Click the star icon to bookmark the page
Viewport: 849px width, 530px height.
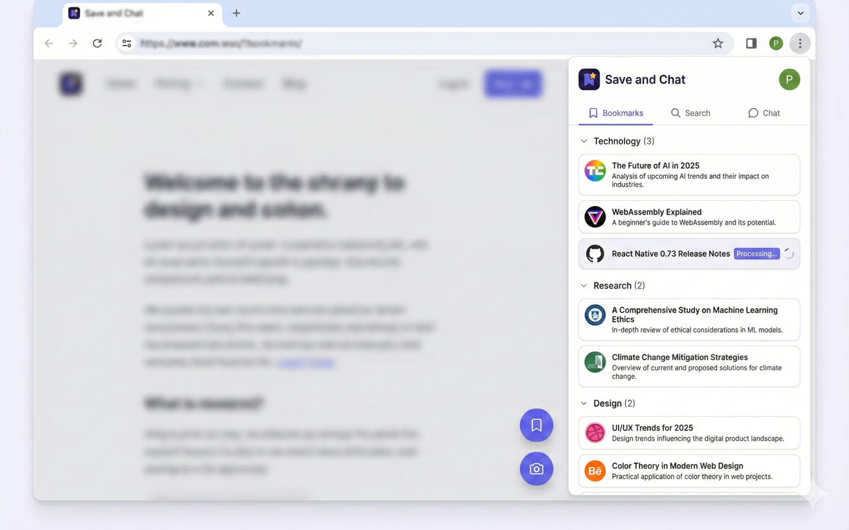718,43
